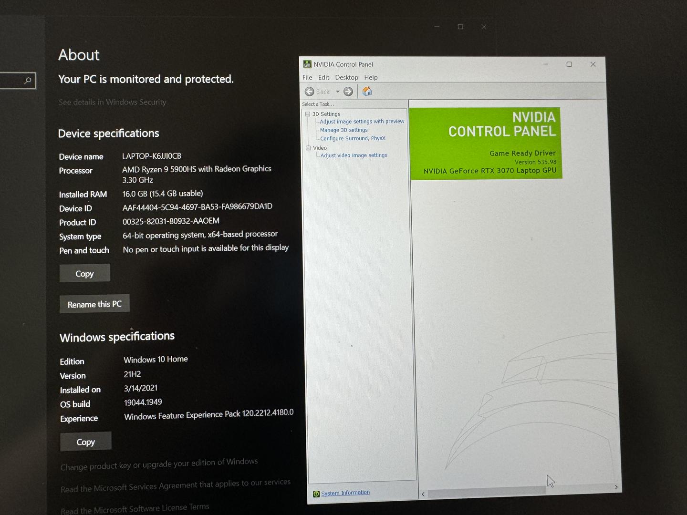Collapse the 3D Settings tree node
Image resolution: width=687 pixels, height=515 pixels.
(308, 114)
